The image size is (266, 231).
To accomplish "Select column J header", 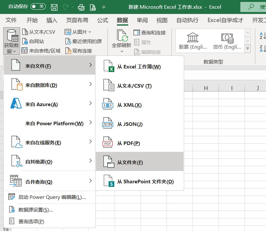I will click(256, 88).
